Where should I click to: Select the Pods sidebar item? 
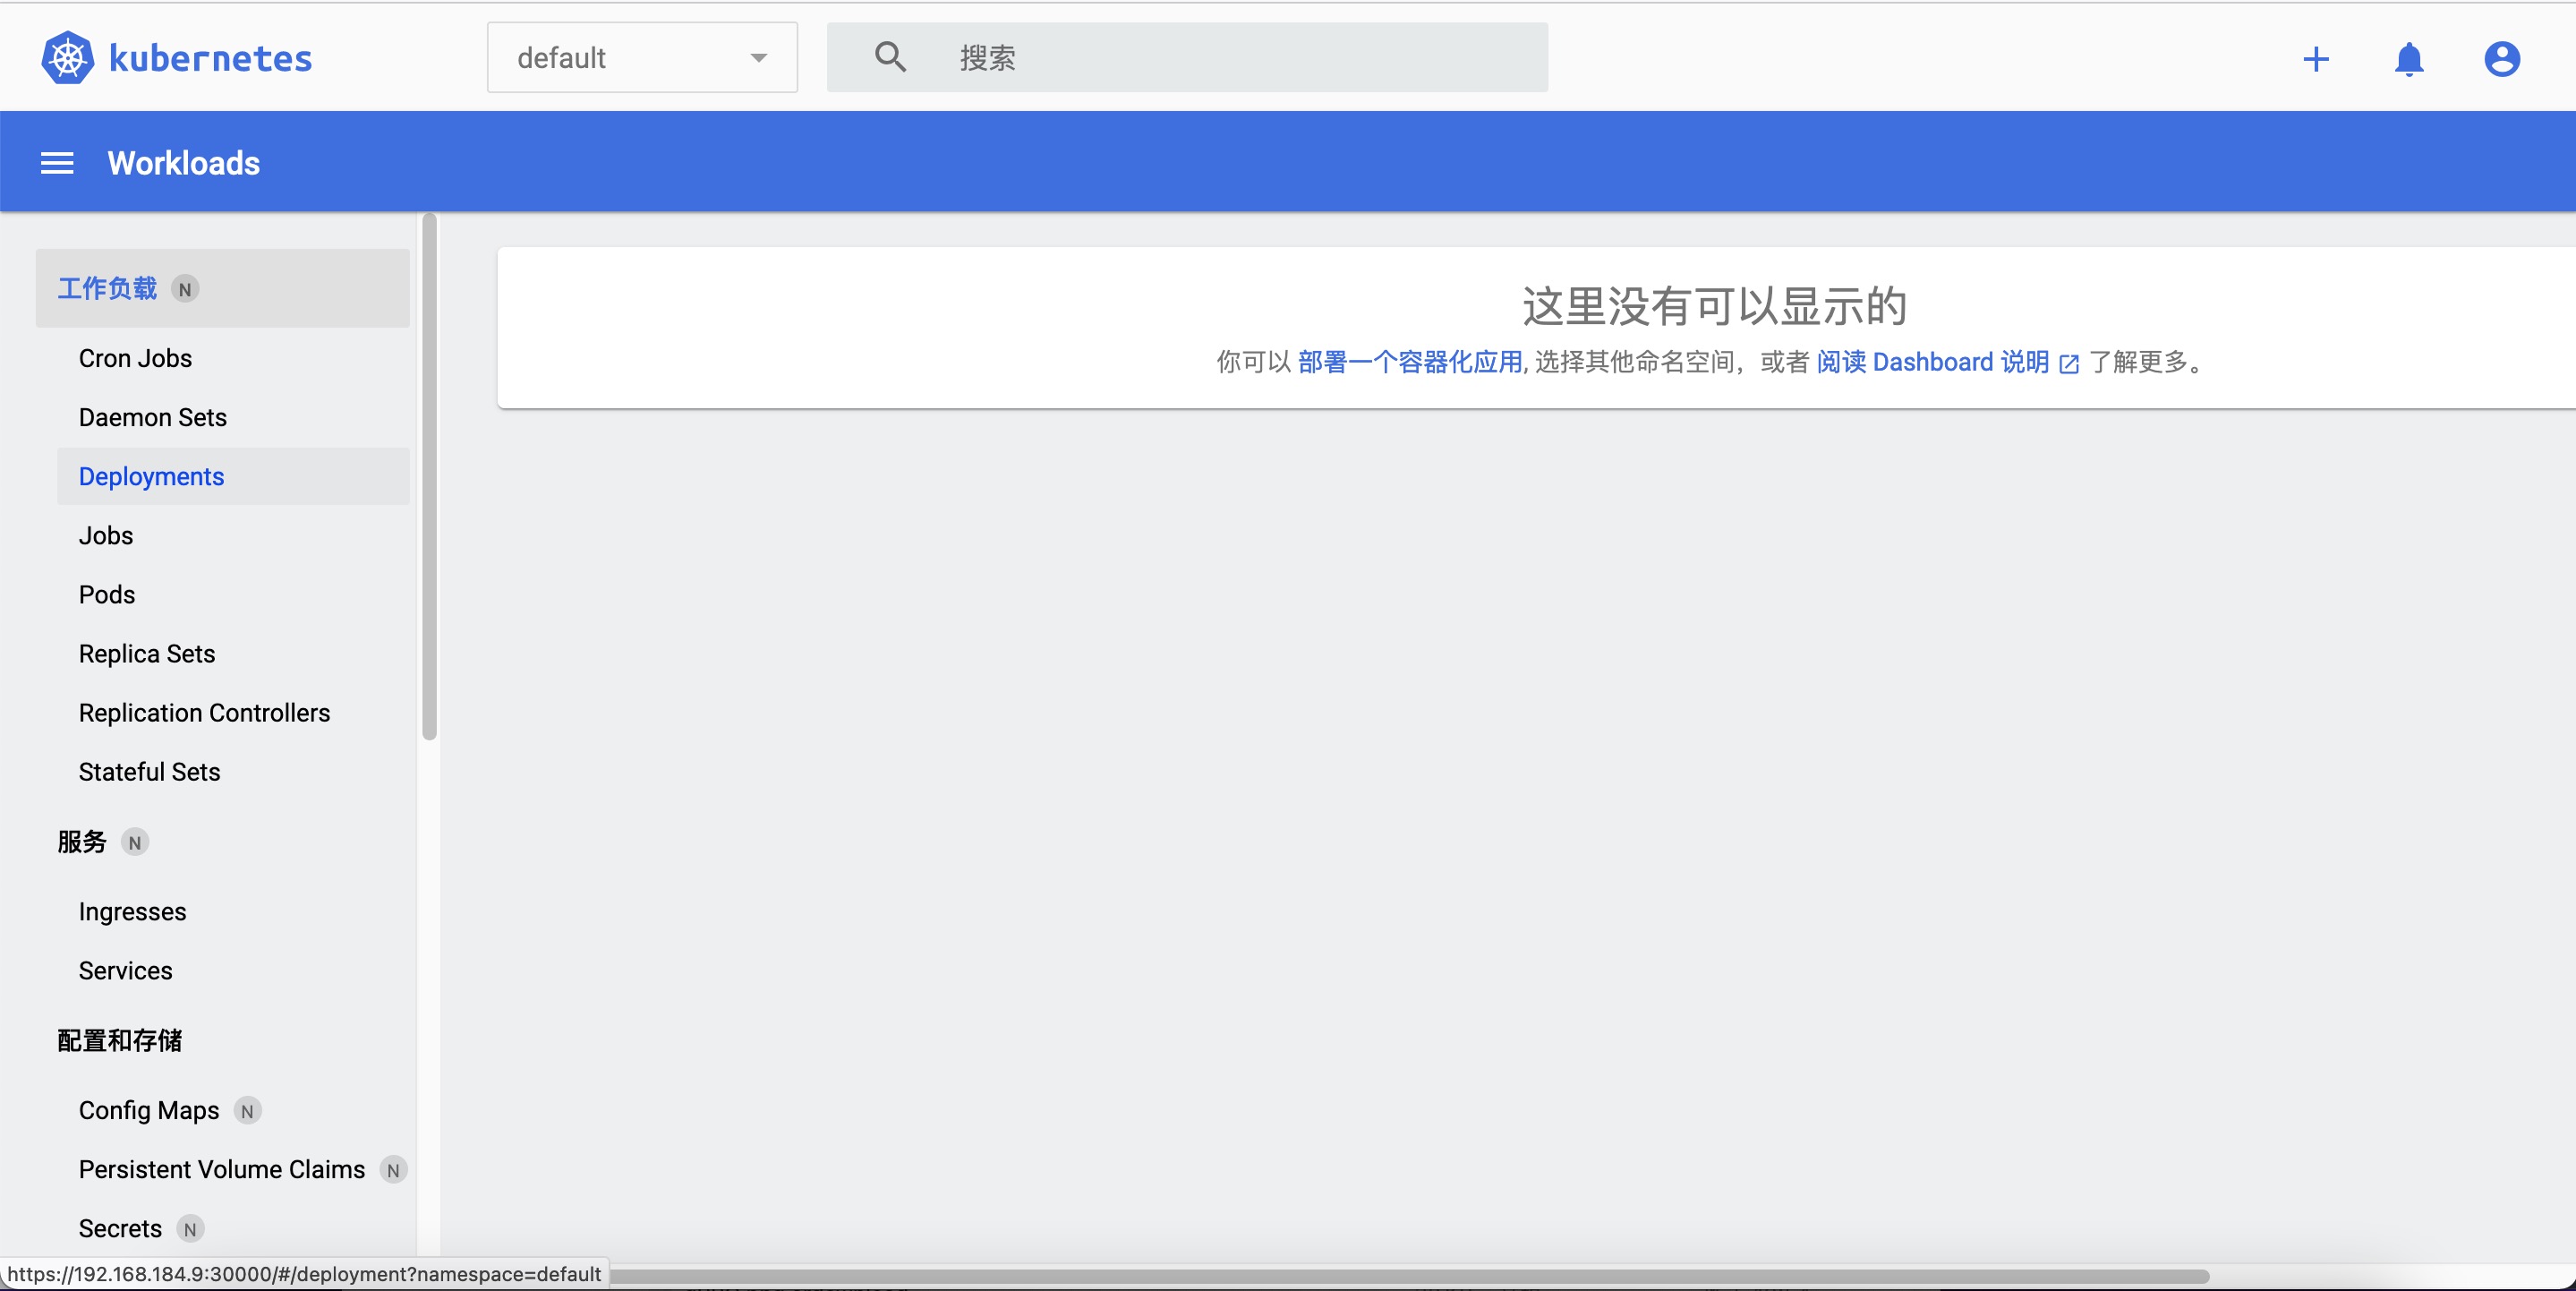[107, 594]
